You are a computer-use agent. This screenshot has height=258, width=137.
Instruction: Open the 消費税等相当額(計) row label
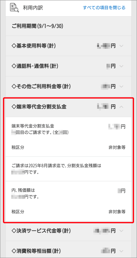coord(36,251)
